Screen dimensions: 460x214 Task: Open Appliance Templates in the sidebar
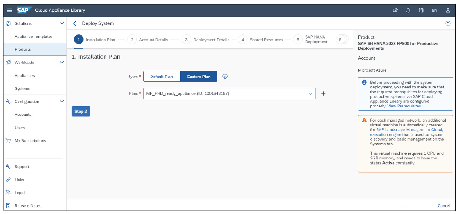point(34,36)
